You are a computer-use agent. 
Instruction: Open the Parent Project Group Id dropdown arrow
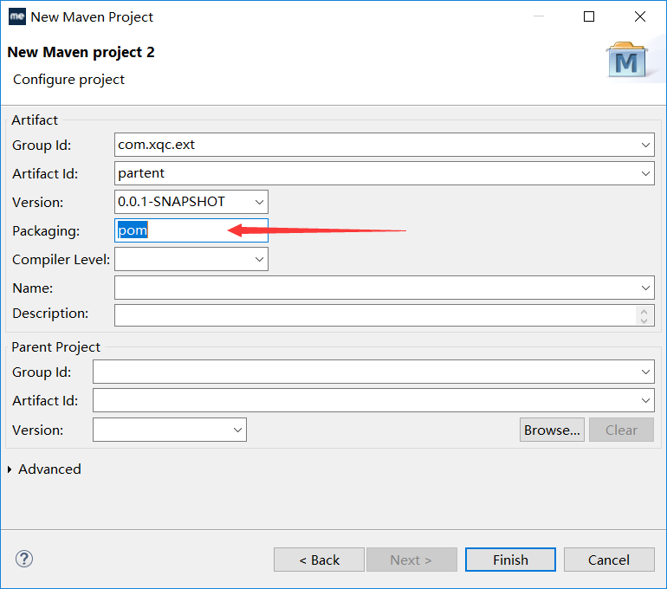pyautogui.click(x=645, y=372)
